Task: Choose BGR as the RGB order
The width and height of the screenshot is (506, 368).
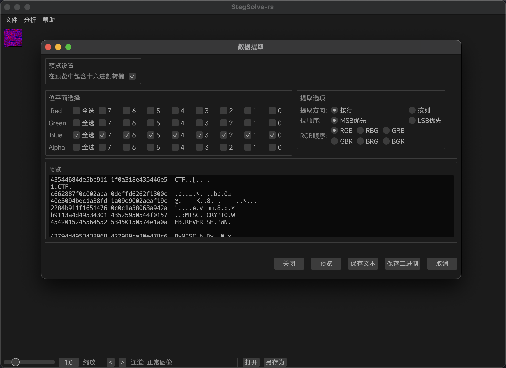Action: point(386,141)
